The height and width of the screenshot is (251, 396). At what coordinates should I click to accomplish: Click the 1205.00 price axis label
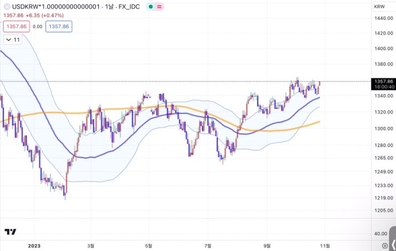(384, 210)
